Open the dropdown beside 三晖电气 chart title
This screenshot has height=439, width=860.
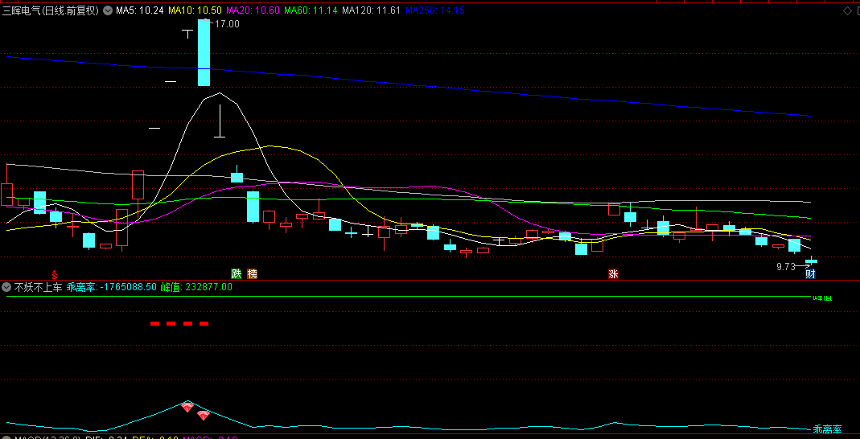pos(107,10)
